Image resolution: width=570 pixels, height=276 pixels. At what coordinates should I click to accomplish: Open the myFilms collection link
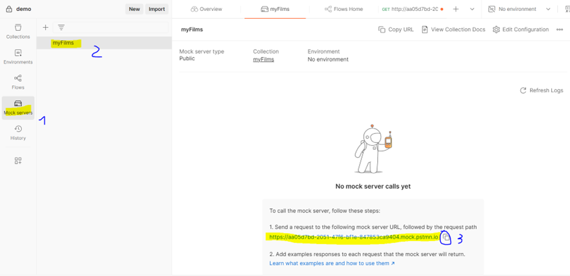click(x=263, y=59)
